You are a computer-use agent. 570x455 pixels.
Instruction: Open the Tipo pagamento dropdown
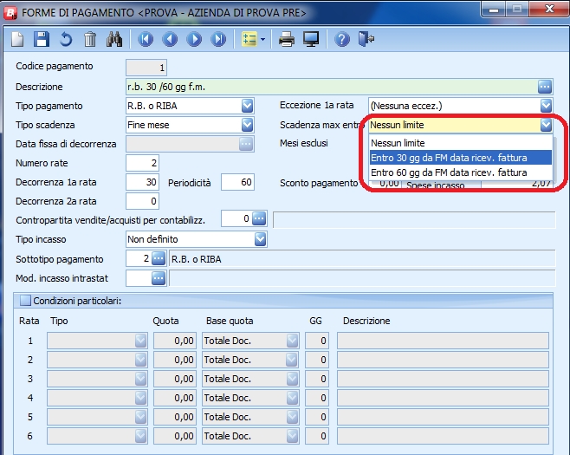tap(247, 106)
